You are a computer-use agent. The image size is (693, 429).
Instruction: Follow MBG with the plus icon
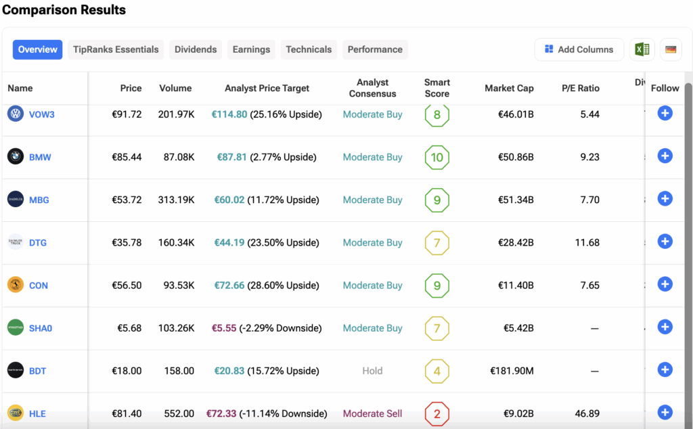point(665,199)
